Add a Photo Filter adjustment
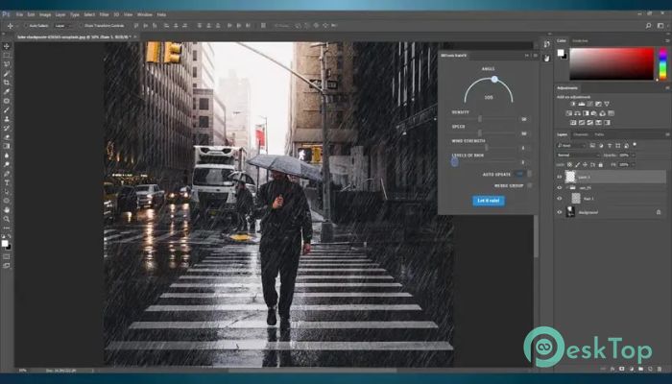The height and width of the screenshot is (384, 672). point(594,113)
